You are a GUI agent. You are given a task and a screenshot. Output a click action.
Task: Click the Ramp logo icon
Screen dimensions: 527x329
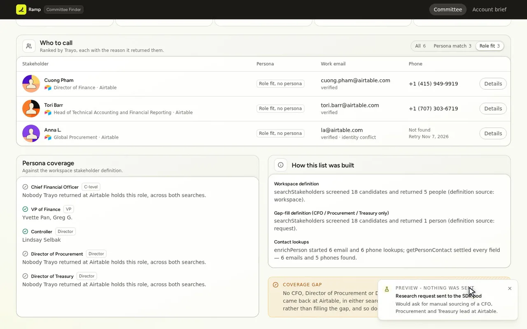(x=21, y=9)
